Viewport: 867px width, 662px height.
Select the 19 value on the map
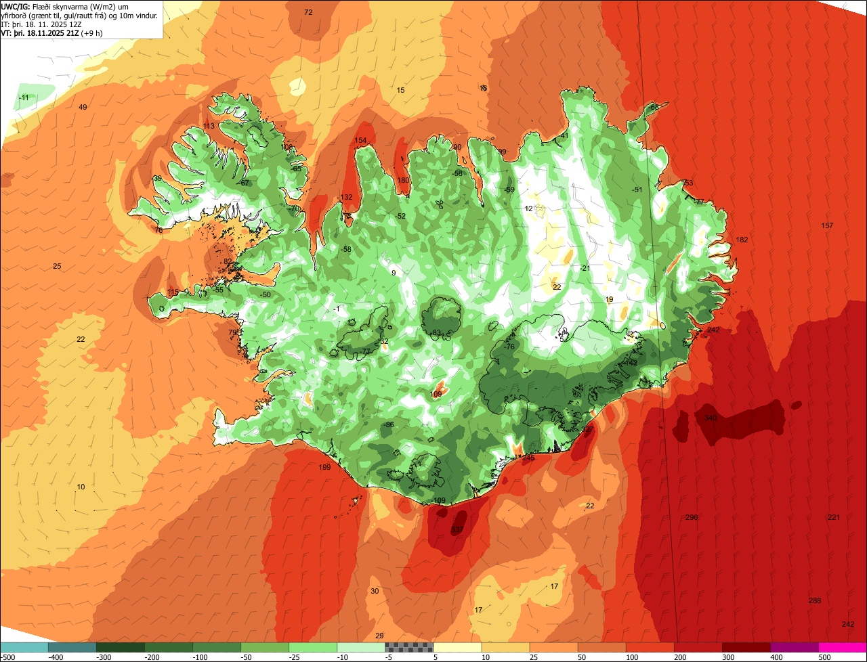(609, 300)
